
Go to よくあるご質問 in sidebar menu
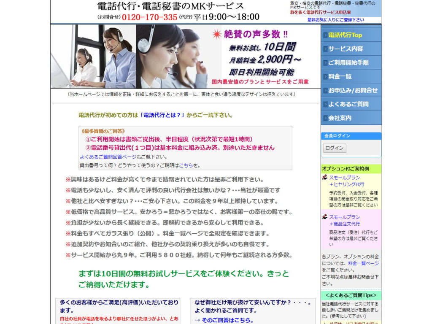[348, 104]
